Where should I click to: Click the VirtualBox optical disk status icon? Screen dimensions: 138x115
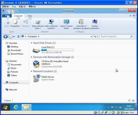[x=99, y=113]
